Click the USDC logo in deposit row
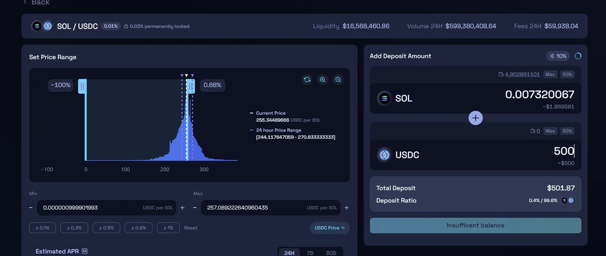This screenshot has height=256, width=606. click(385, 155)
